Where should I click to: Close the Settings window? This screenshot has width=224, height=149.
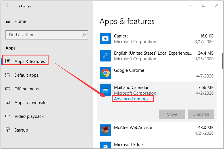click(x=217, y=5)
